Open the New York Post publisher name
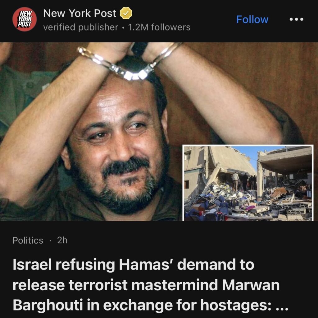The width and height of the screenshot is (318, 318). 80,13
